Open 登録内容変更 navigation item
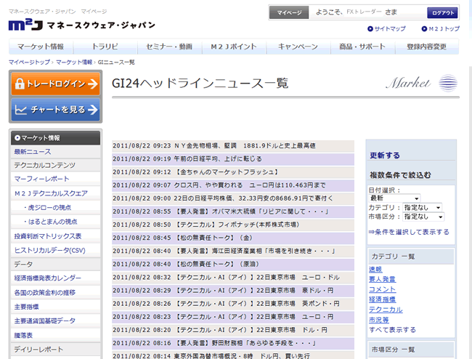 point(427,47)
